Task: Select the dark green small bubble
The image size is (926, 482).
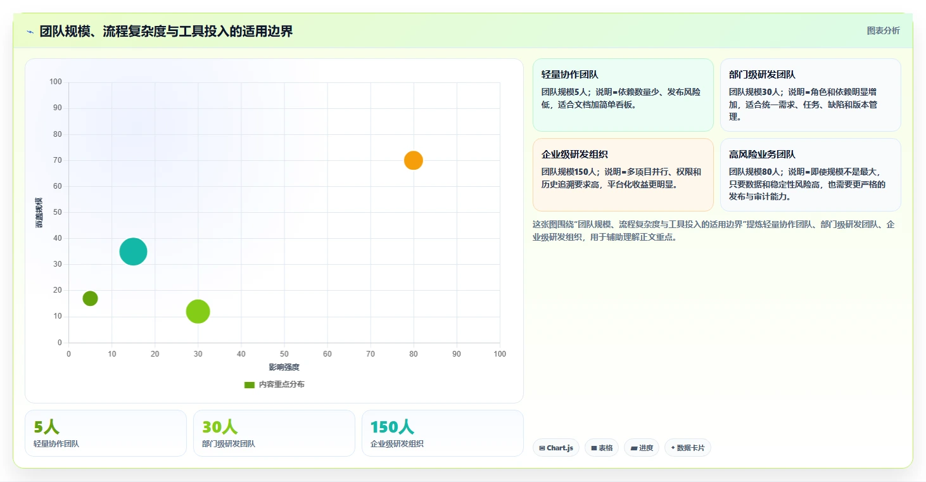Action: 90,298
